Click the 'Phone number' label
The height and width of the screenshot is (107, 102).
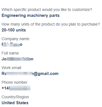pos(15,82)
